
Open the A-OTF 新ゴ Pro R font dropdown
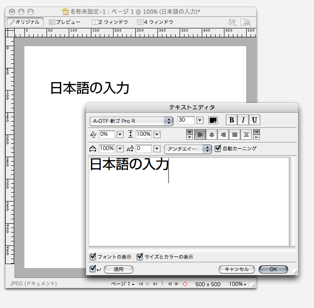coord(131,121)
